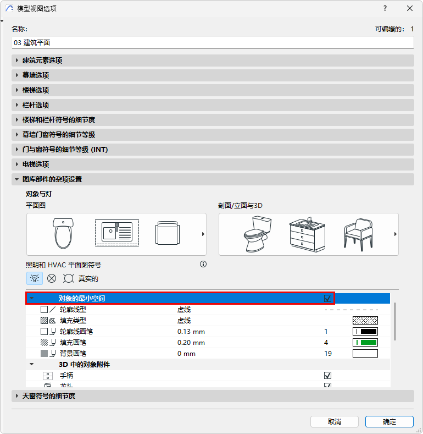Click the 确定 button
Screen dimensions: 423x434
tap(389, 421)
